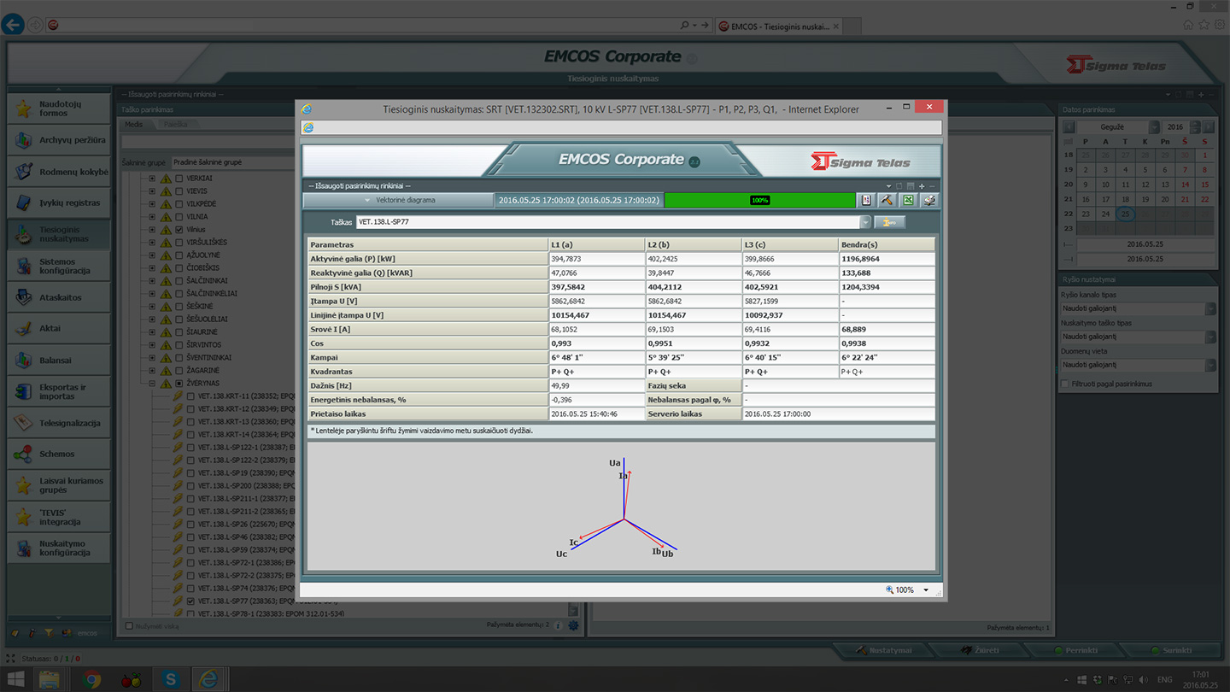Open Ataskaitos in sidebar
The height and width of the screenshot is (692, 1230).
pyautogui.click(x=59, y=297)
